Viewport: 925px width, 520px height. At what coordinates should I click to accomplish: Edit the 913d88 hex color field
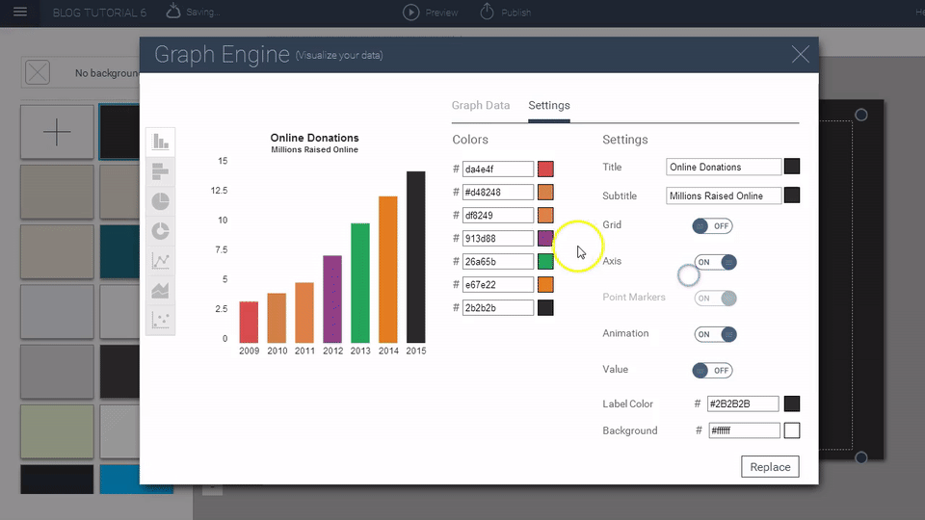(x=498, y=238)
